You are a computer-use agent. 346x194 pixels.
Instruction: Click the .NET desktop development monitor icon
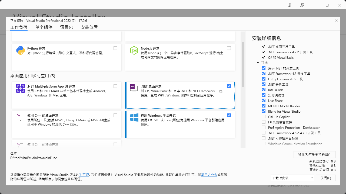coord(134,88)
